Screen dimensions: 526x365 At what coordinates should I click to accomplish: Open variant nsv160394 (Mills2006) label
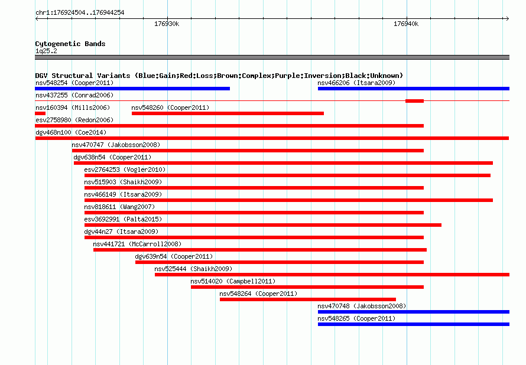[x=73, y=107]
